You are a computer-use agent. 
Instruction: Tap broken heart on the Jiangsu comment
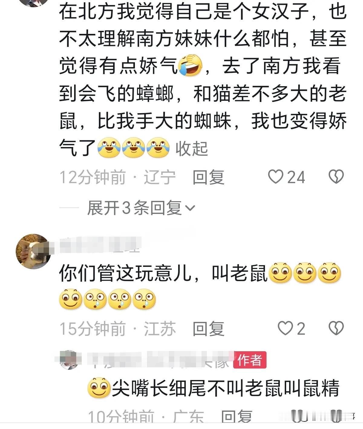click(336, 328)
